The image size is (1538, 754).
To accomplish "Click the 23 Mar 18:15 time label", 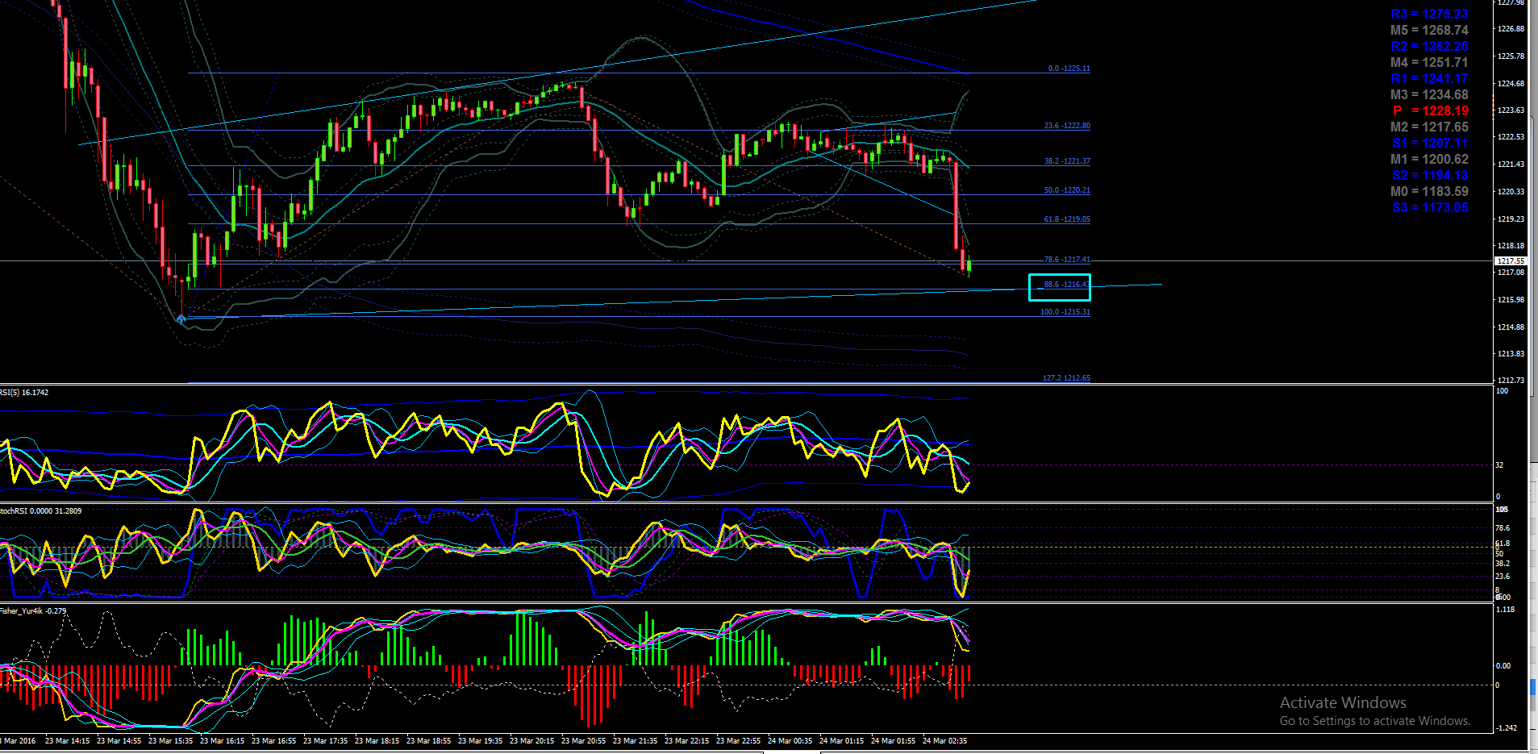I will click(x=377, y=741).
